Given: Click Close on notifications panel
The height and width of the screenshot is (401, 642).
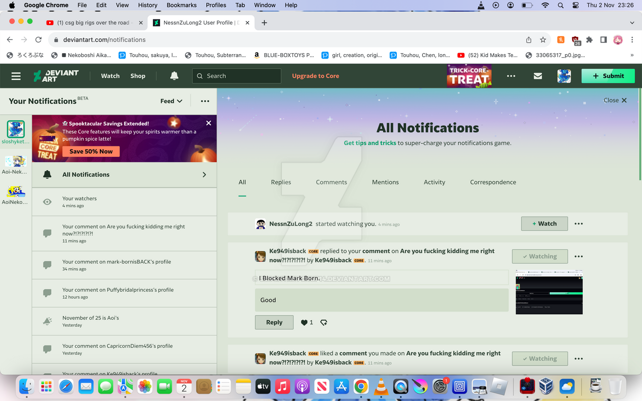Looking at the screenshot, I should click(615, 100).
